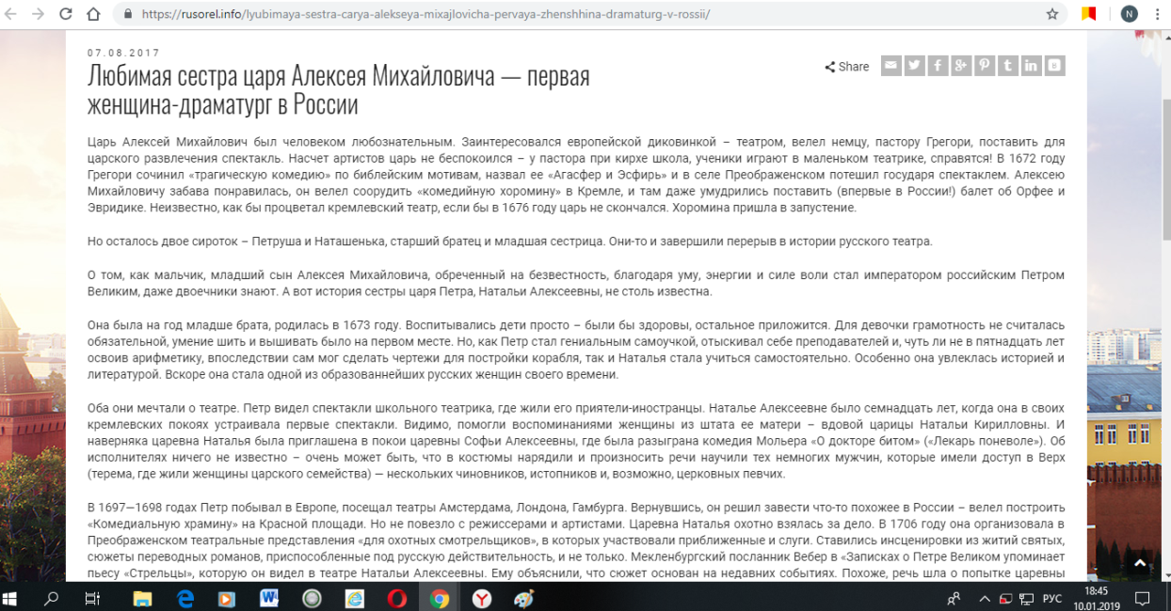The image size is (1171, 611).
Task: Open Opera browser from taskbar
Action: pos(396,598)
